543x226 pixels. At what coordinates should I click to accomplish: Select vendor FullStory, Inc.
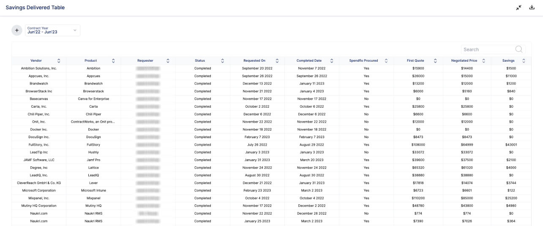(39, 144)
